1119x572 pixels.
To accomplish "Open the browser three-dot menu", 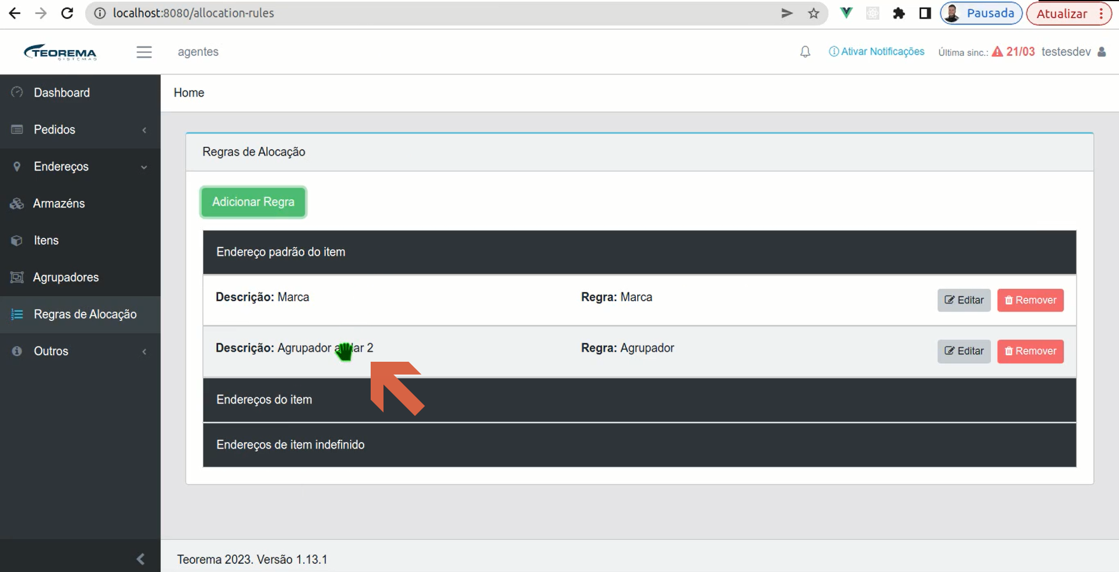I will 1101,13.
